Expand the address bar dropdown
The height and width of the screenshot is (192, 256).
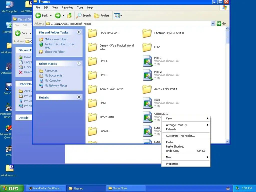coord(213,24)
